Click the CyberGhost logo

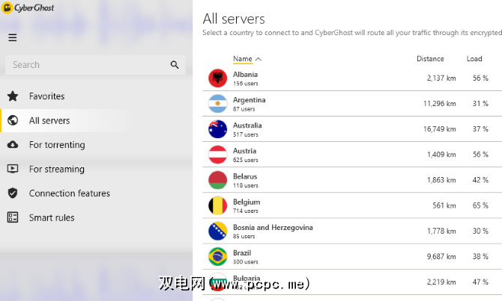click(x=28, y=7)
